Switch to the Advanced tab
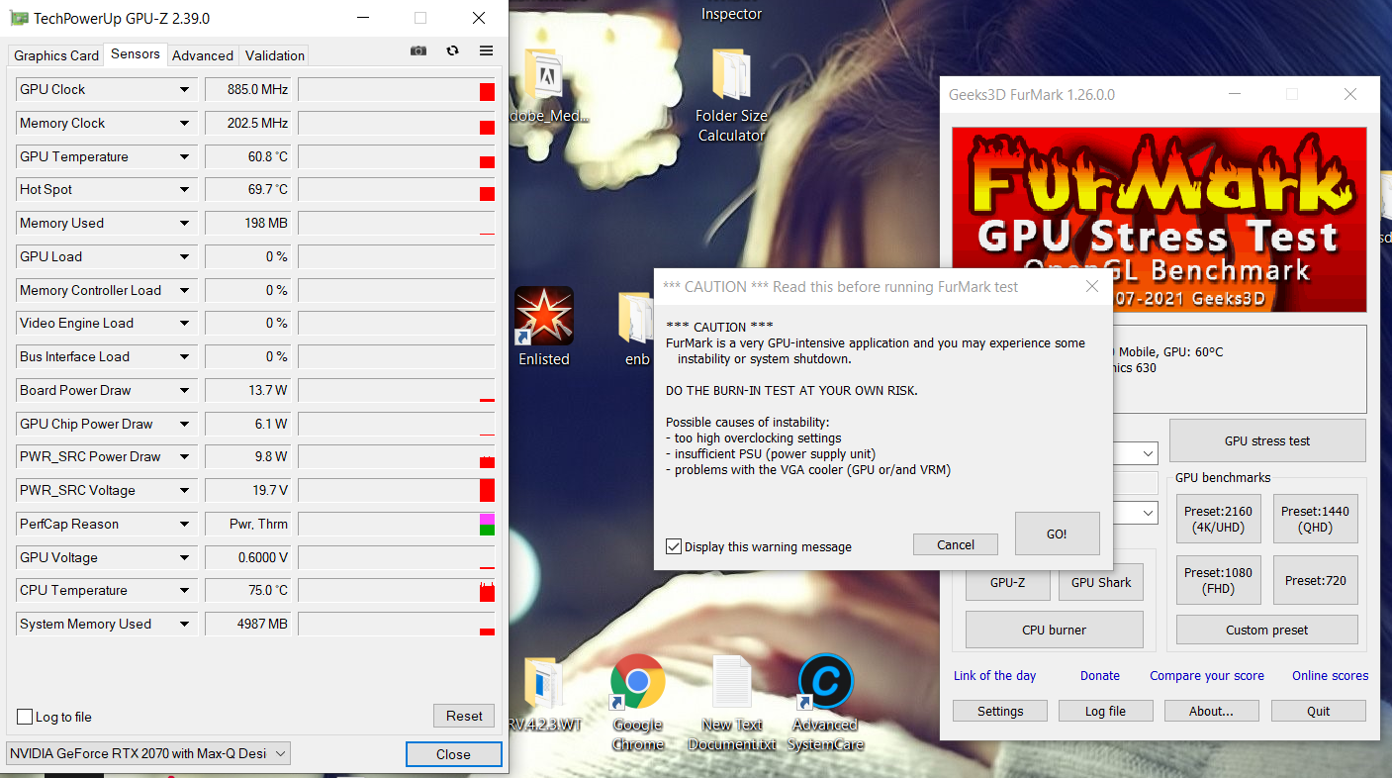This screenshot has height=778, width=1392. point(203,55)
